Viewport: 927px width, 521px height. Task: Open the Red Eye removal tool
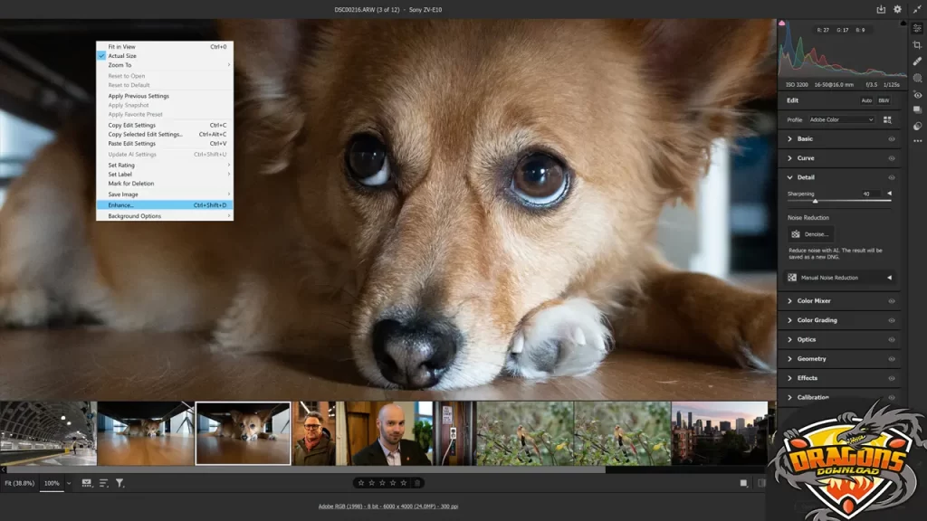pos(917,94)
